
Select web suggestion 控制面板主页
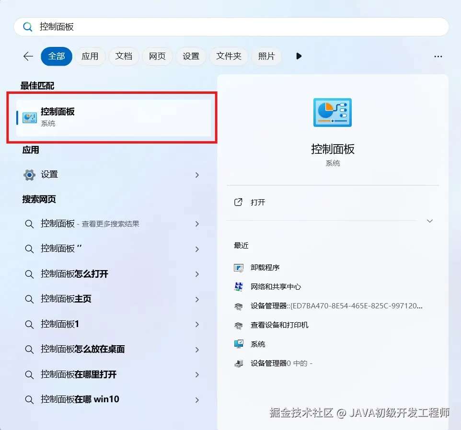coord(66,299)
